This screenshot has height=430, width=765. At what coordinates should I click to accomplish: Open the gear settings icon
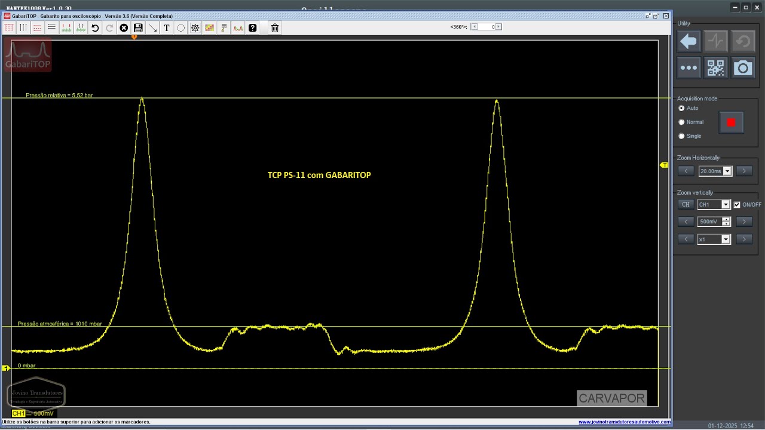[x=195, y=27]
